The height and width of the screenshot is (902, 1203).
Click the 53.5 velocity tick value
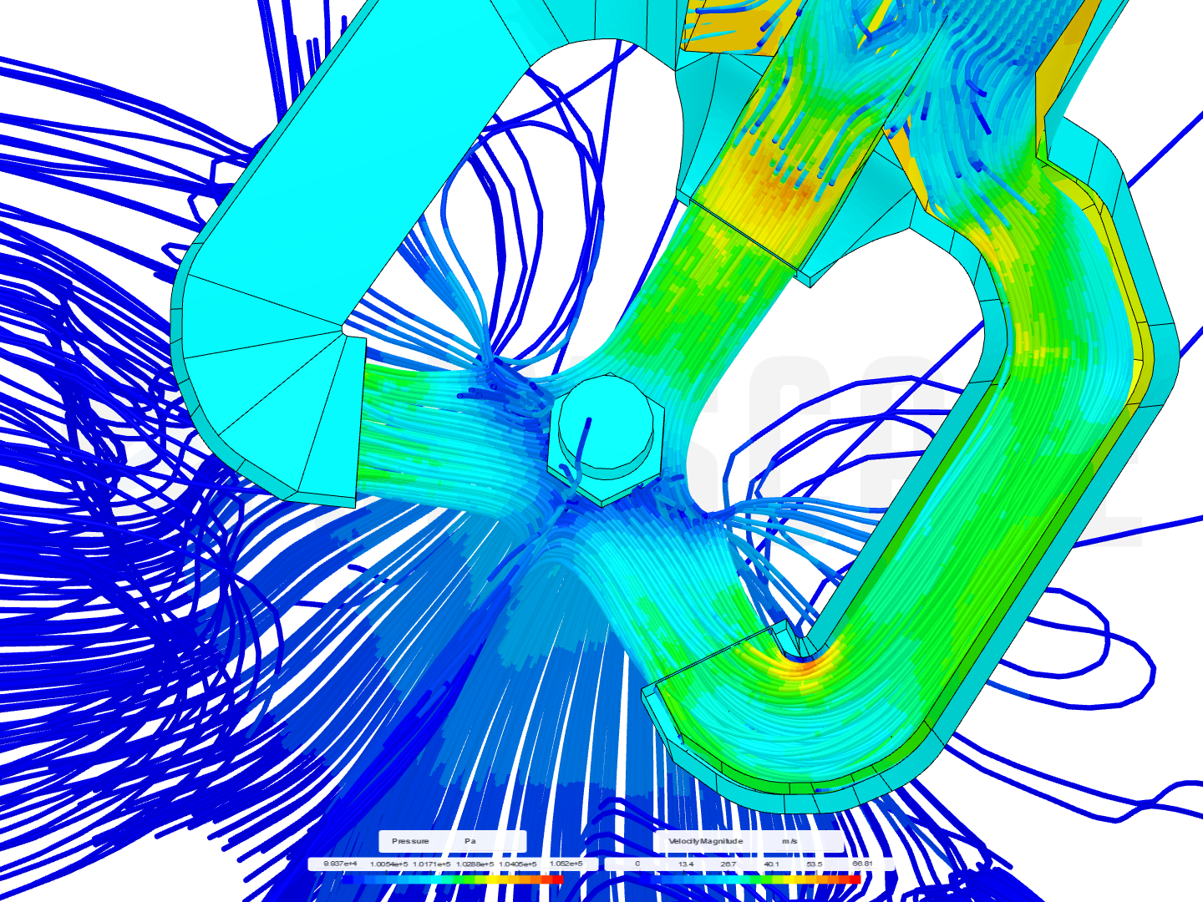(815, 864)
